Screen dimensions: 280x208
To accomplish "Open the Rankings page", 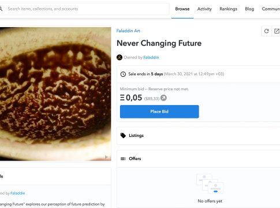I will click(x=229, y=9).
